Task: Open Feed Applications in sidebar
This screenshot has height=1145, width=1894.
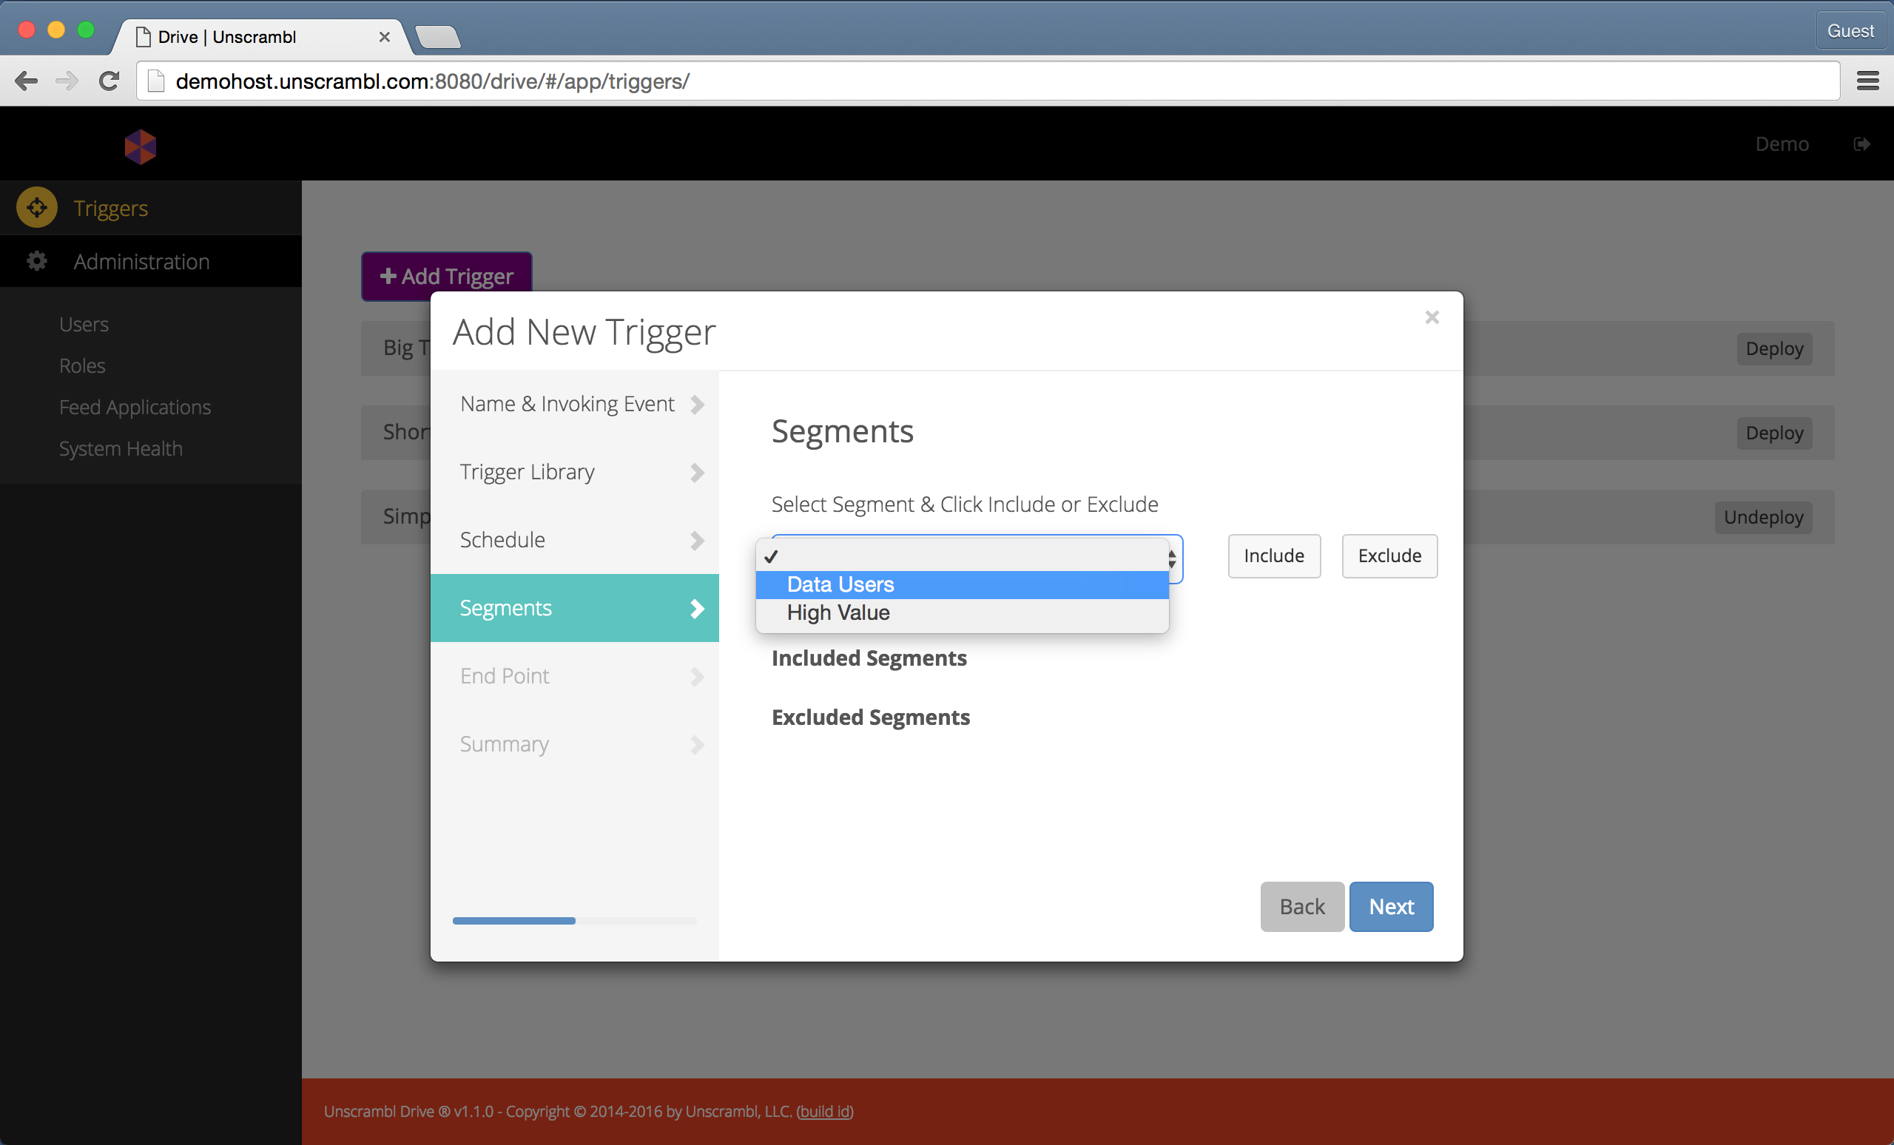Action: 135,408
